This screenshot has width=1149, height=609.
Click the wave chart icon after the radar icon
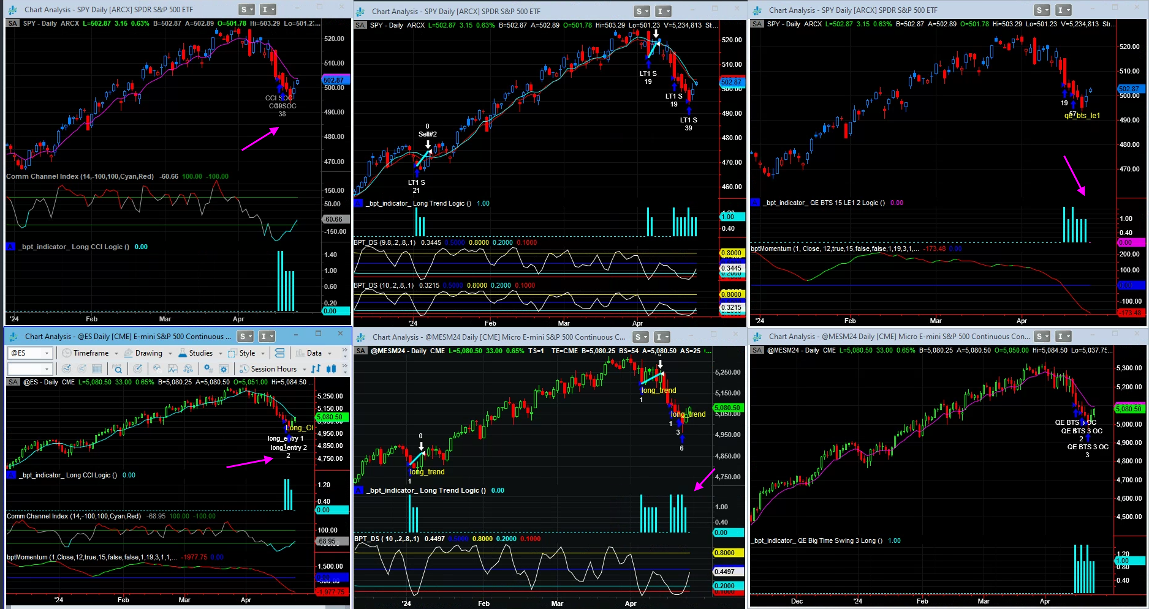tap(157, 368)
